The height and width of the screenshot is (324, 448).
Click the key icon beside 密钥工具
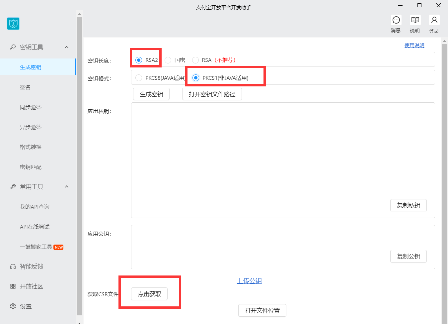[x=13, y=47]
